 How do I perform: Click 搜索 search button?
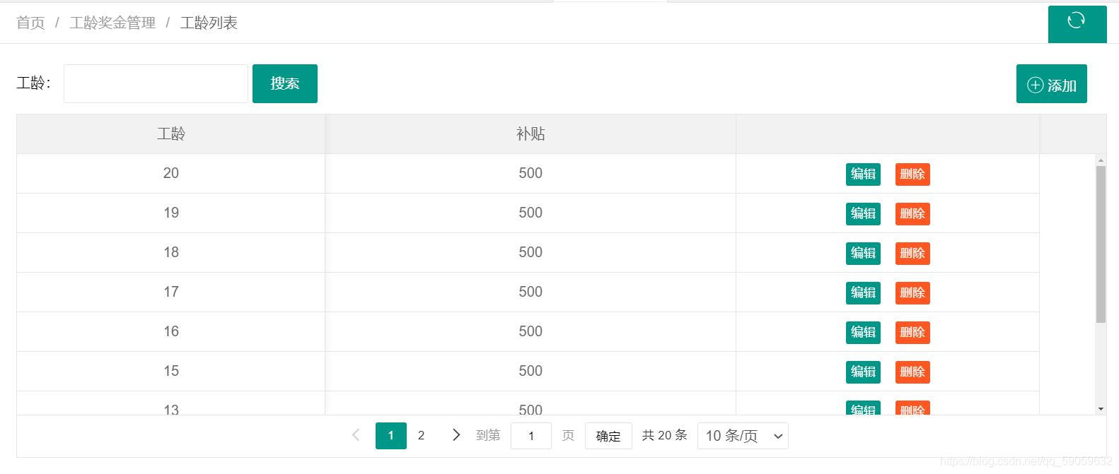coord(284,83)
